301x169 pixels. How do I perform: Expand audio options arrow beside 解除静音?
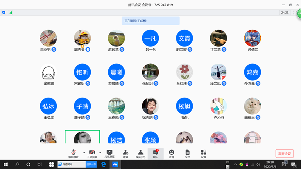84,152
